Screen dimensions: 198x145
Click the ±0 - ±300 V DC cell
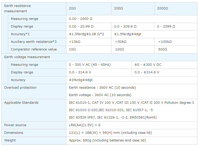148,65
